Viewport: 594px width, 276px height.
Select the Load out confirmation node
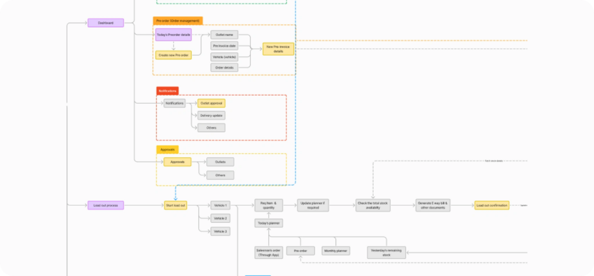492,205
